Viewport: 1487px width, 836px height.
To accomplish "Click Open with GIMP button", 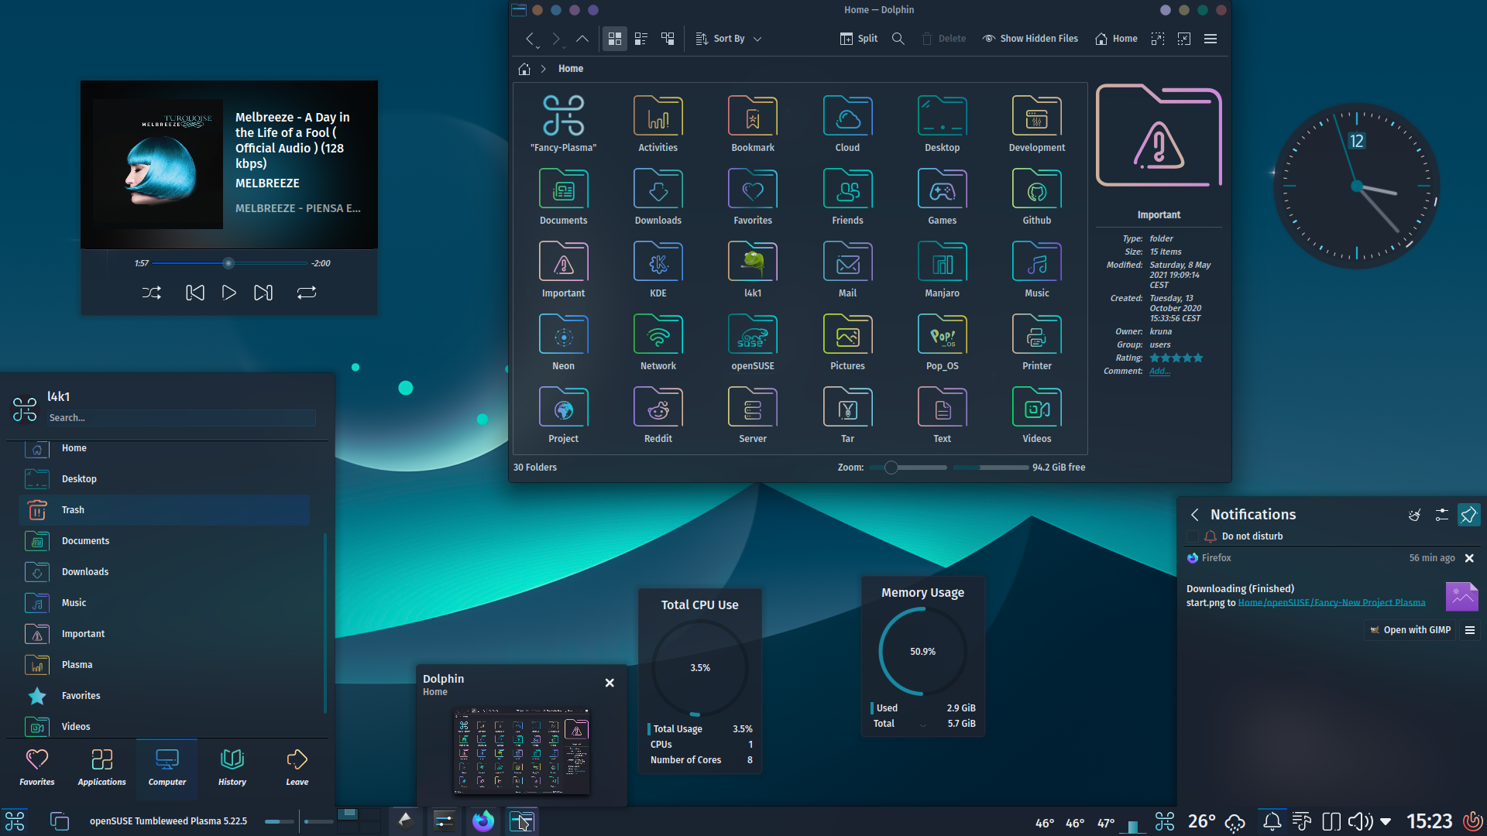I will (1410, 630).
